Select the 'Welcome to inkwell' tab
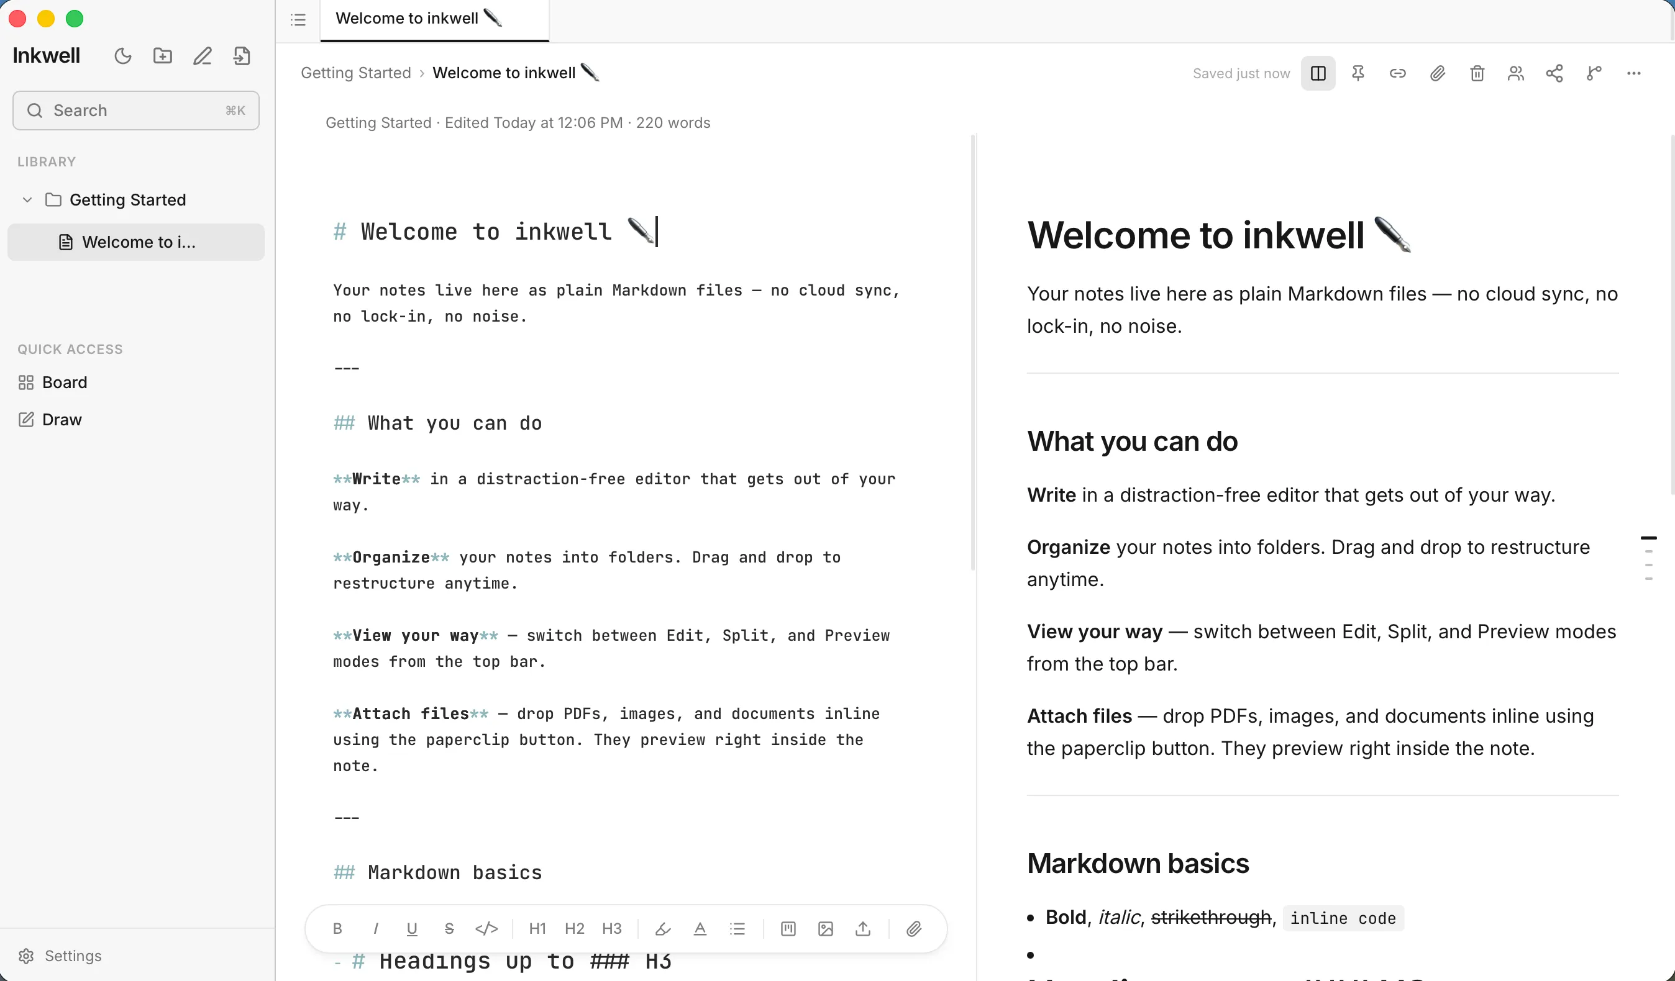 coord(435,20)
